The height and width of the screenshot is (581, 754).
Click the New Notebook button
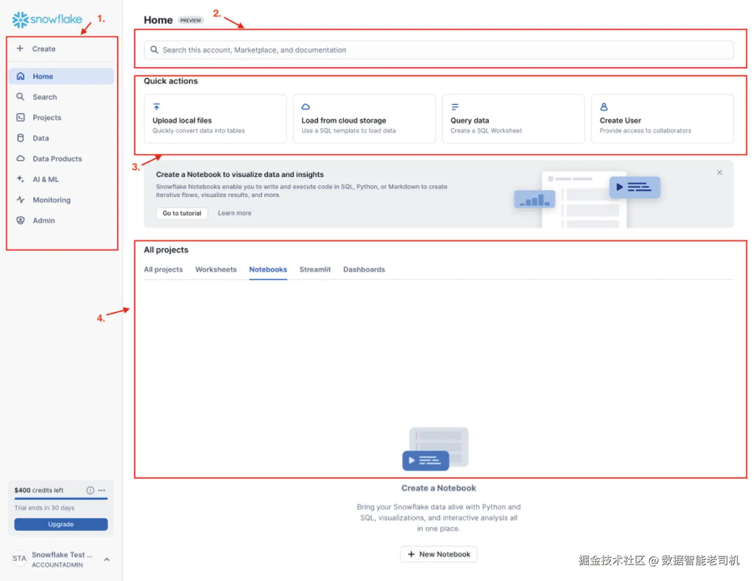[x=439, y=554]
